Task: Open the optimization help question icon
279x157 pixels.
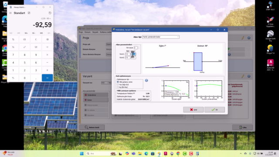Action: point(146,80)
